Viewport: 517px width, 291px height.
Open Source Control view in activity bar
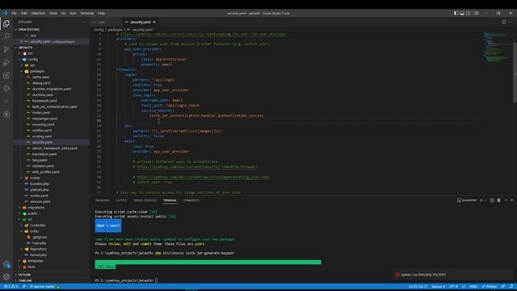tap(6, 49)
